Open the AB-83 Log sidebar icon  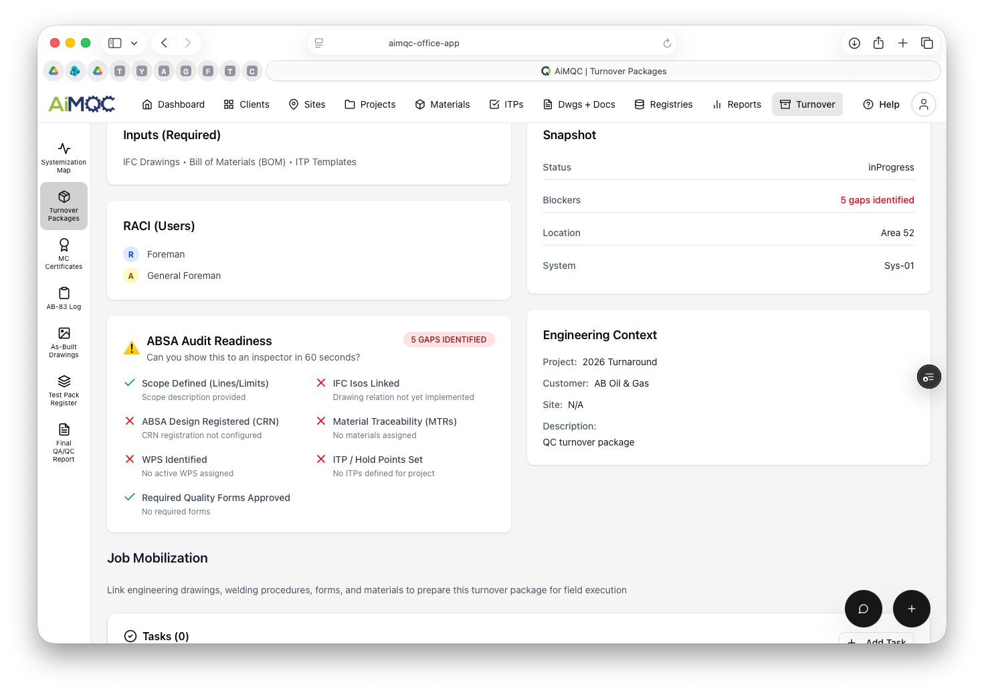click(x=64, y=297)
